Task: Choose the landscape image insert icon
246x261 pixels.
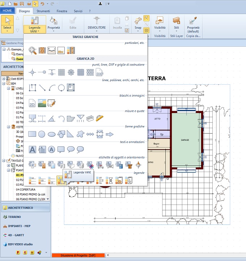Action: [42, 103]
